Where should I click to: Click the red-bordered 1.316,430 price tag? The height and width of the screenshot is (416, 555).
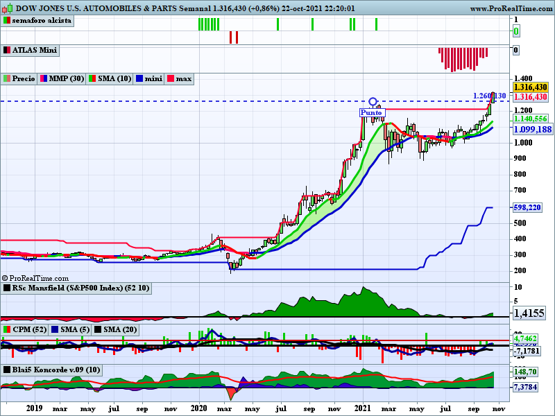[x=531, y=97]
